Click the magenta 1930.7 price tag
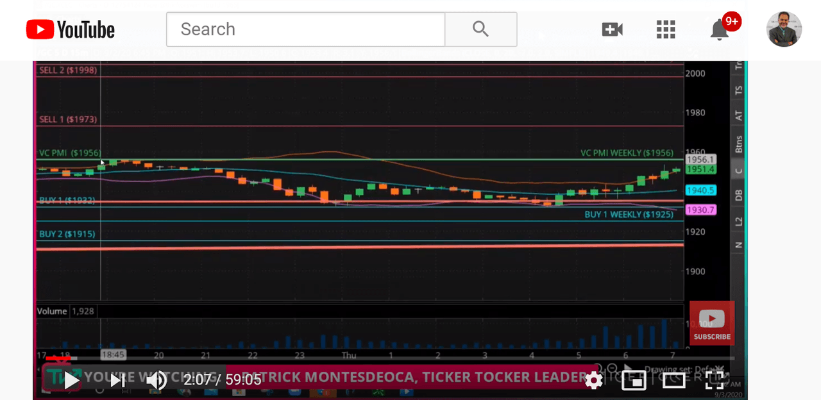 [x=700, y=210]
